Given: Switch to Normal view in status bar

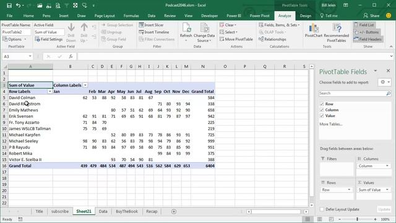Looking at the screenshot, I should [308, 219].
